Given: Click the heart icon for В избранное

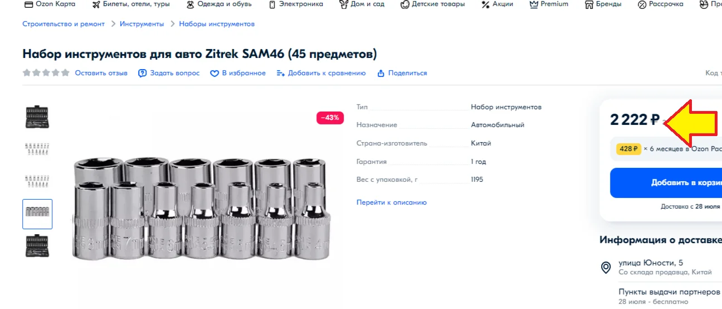Looking at the screenshot, I should click(214, 73).
